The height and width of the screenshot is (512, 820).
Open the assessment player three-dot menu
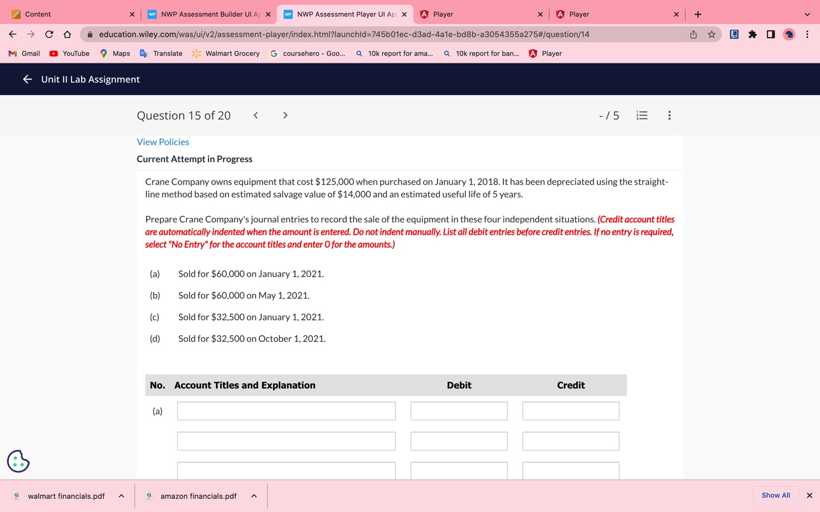[669, 115]
